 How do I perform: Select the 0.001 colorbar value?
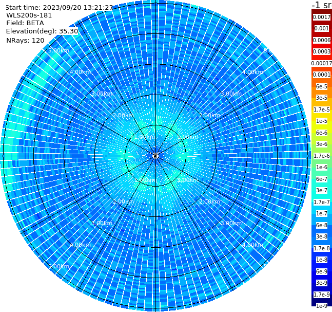322,28
